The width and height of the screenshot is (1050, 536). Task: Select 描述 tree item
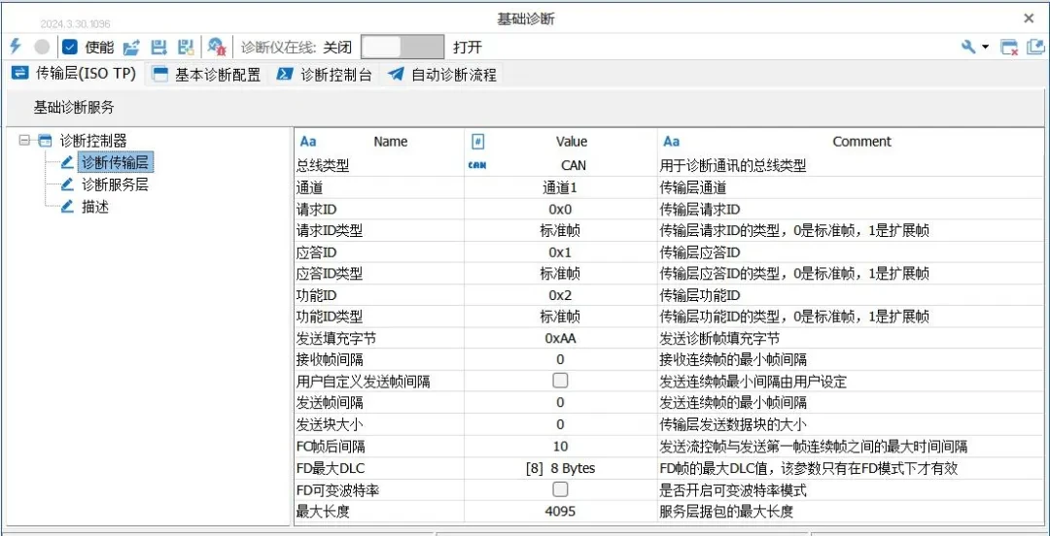point(94,207)
